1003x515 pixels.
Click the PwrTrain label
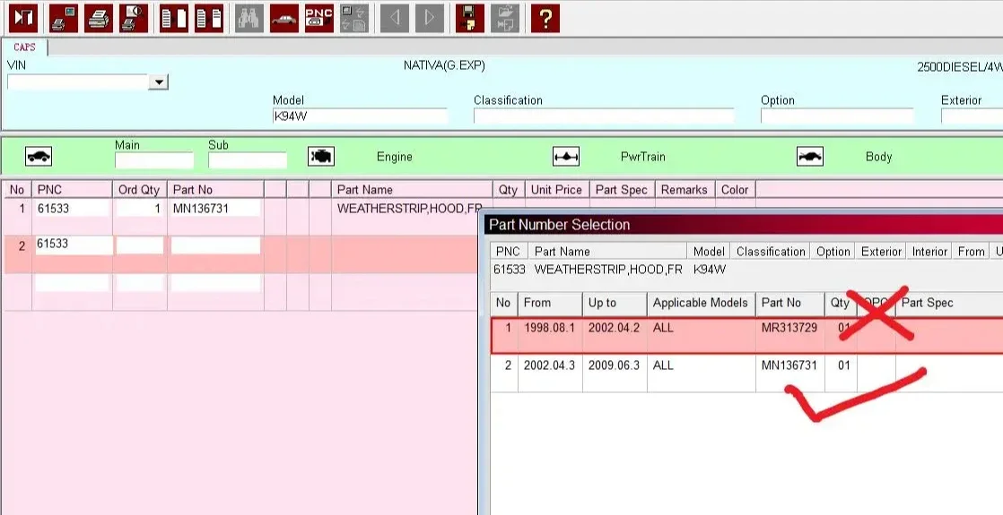pos(643,157)
